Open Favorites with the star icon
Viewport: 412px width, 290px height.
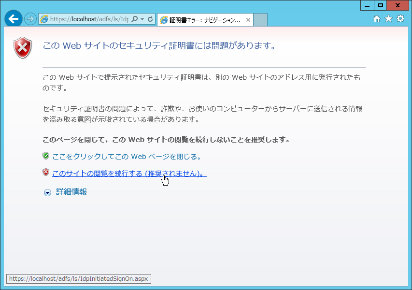pos(389,19)
